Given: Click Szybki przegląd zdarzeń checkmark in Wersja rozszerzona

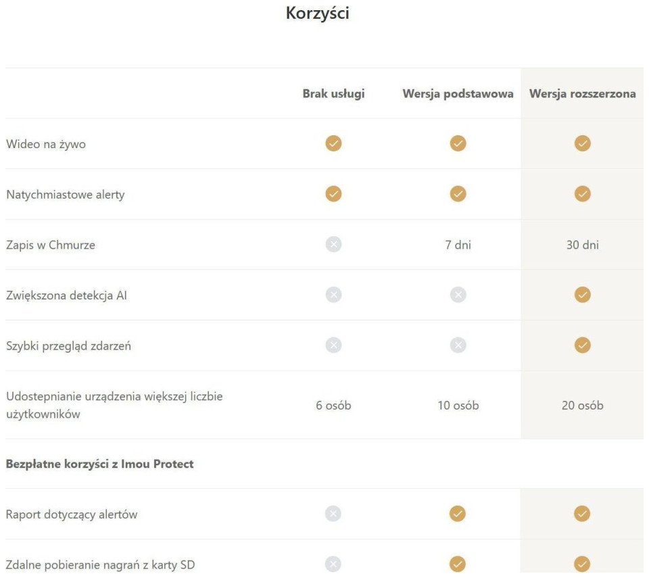Looking at the screenshot, I should (x=582, y=345).
